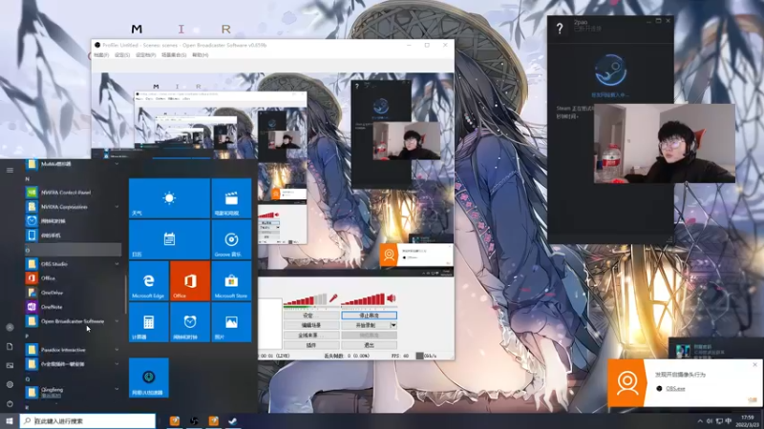The height and width of the screenshot is (429, 764).
Task: Click the OBS.exe link in camera notification
Action: pos(676,389)
